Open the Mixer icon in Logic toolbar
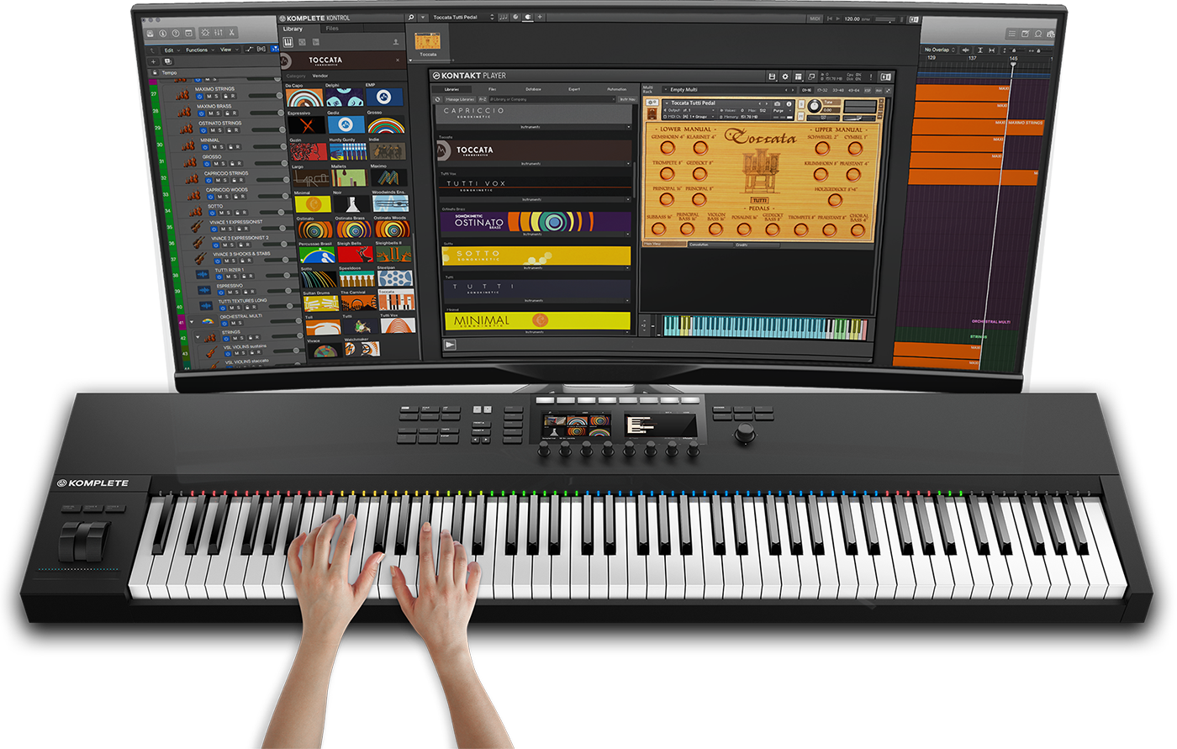This screenshot has height=749, width=1177. pyautogui.click(x=219, y=33)
